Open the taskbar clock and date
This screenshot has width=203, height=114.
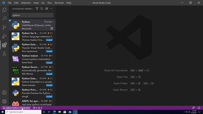(x=194, y=112)
